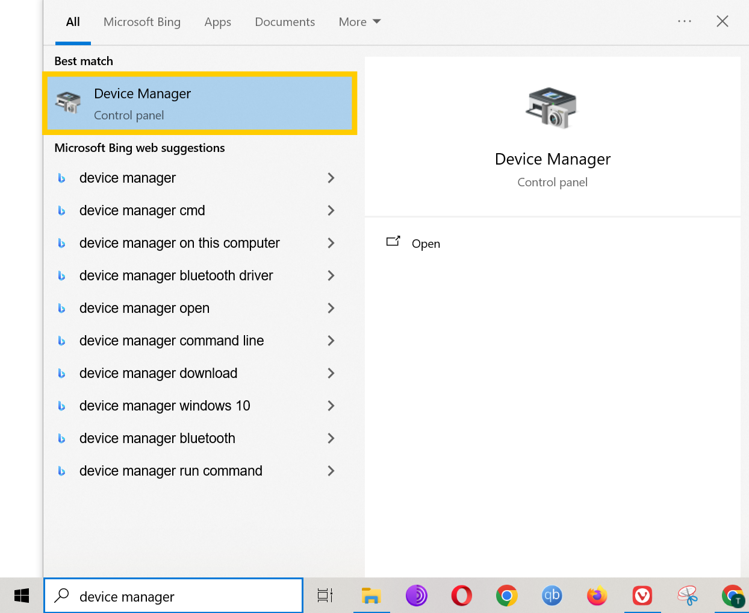Image resolution: width=749 pixels, height=613 pixels.
Task: Expand 'device manager' suggestion arrow
Action: pyautogui.click(x=331, y=178)
